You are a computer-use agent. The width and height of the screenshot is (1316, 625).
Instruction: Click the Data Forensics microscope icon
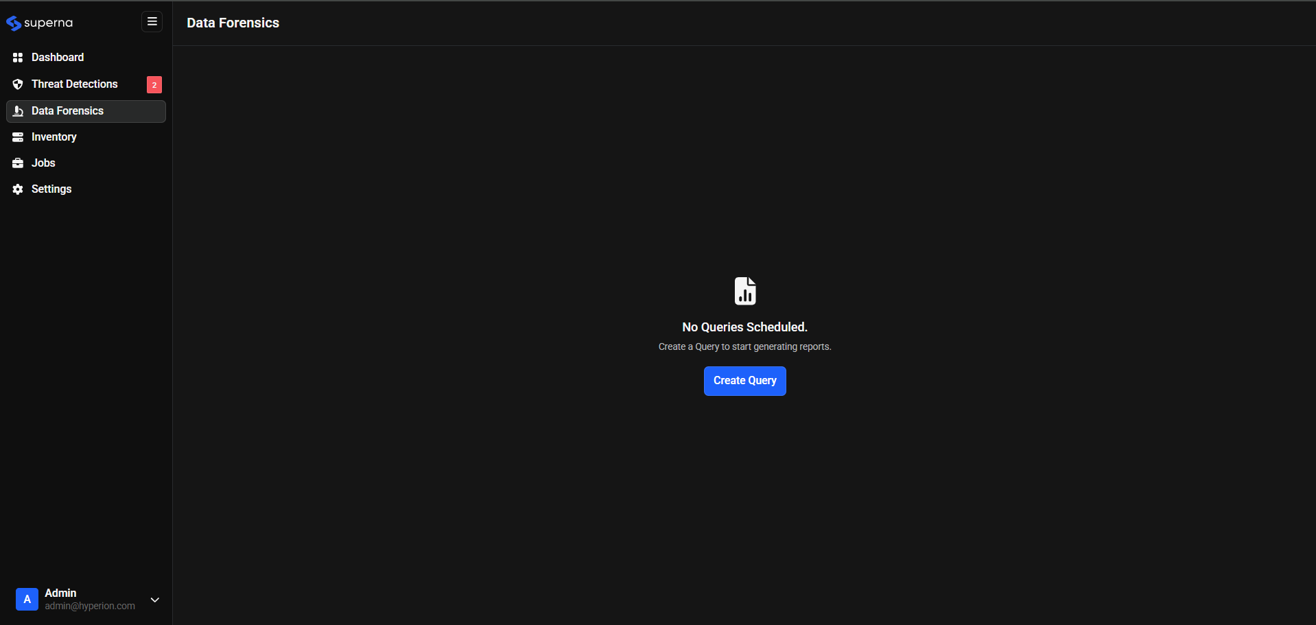18,111
